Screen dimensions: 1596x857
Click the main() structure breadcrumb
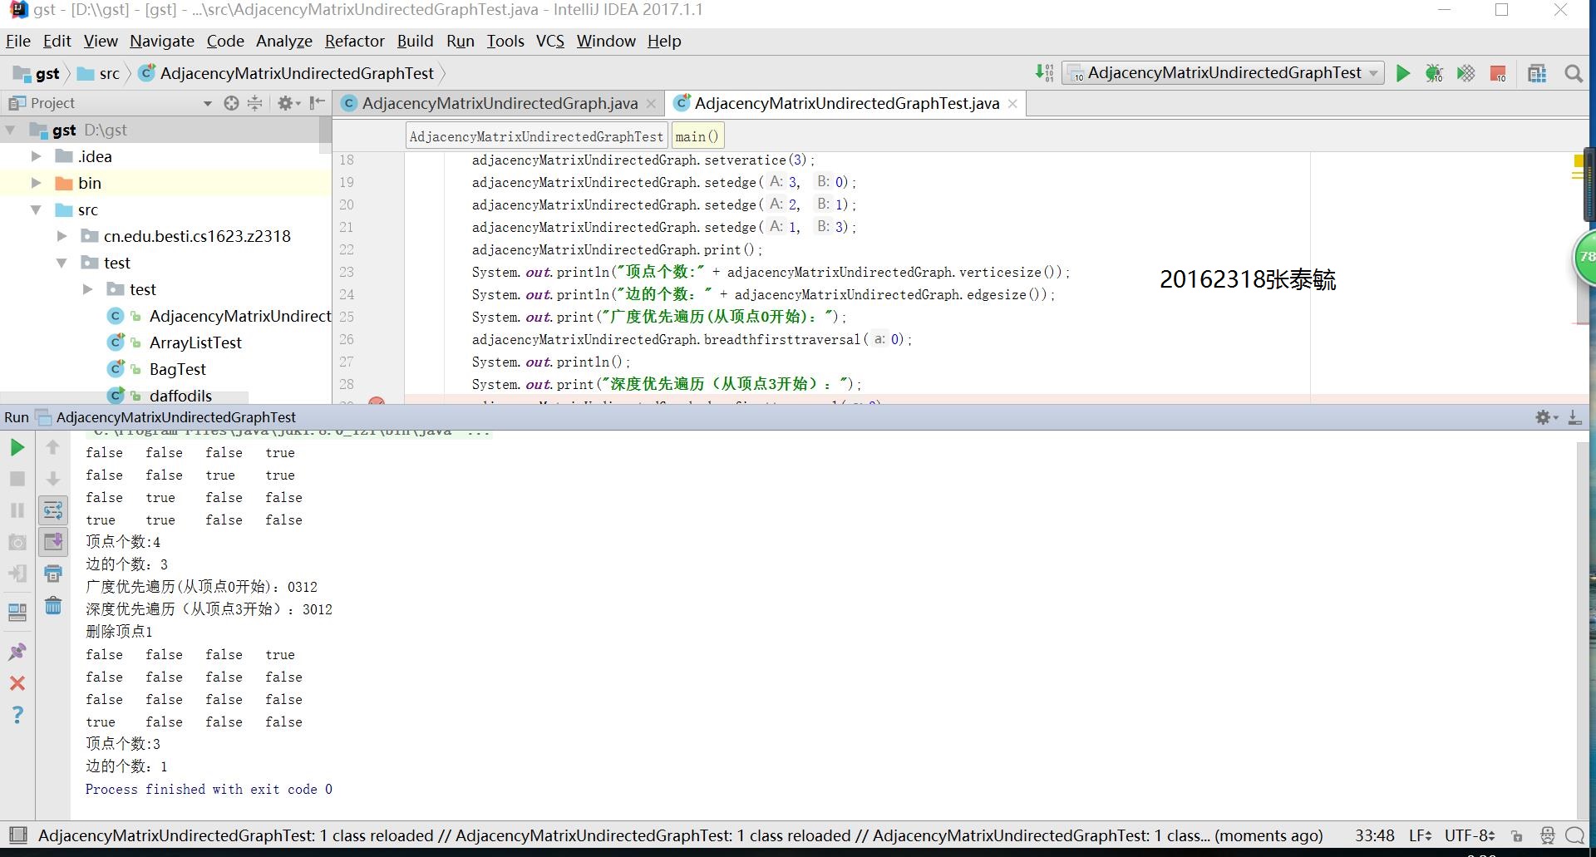pyautogui.click(x=697, y=136)
